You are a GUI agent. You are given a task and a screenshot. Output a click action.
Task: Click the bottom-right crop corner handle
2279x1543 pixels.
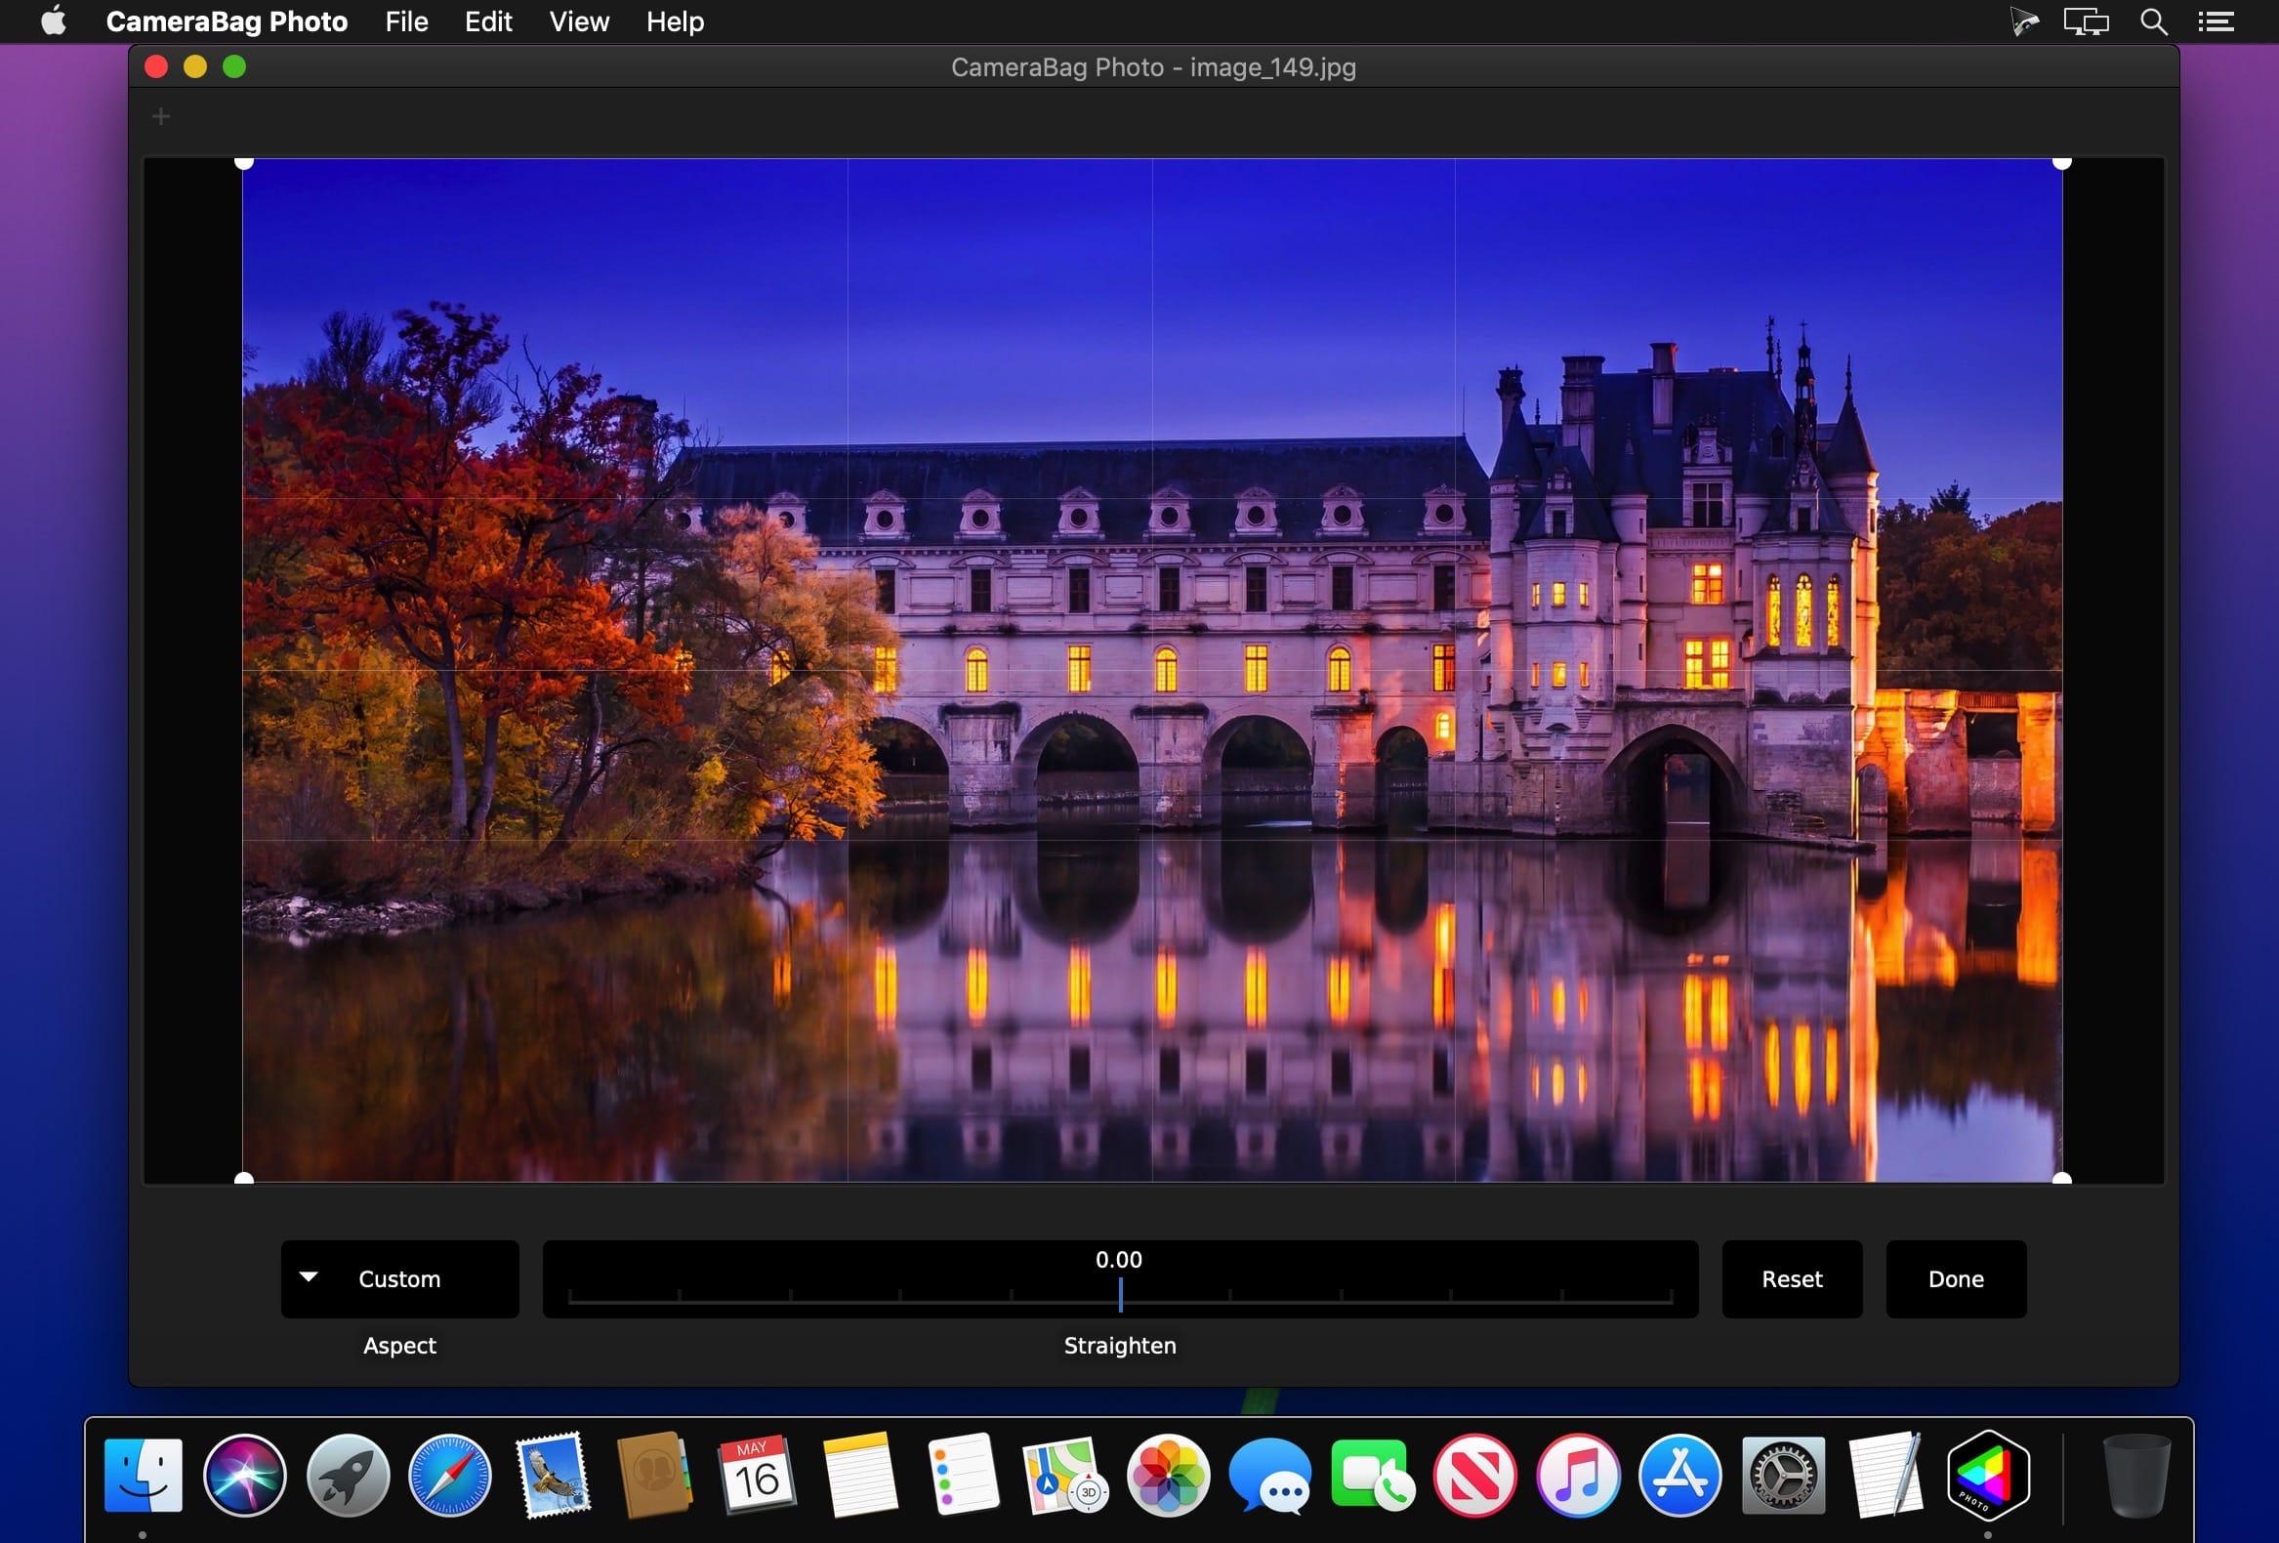click(x=2061, y=1179)
